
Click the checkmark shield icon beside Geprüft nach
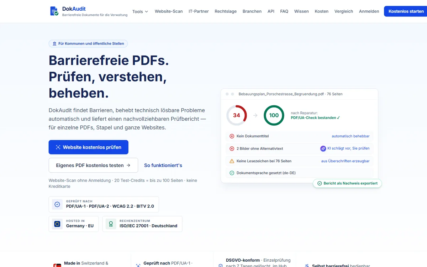point(57,204)
